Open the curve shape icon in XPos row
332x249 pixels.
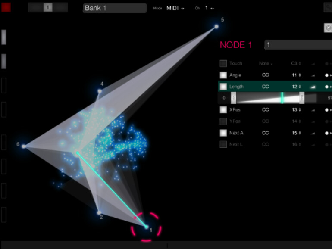(x=313, y=110)
